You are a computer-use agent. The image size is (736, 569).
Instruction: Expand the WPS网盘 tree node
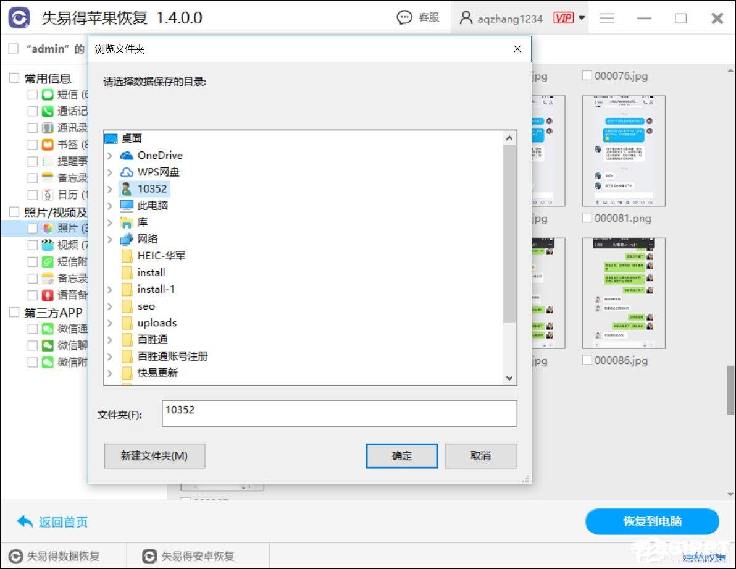110,172
